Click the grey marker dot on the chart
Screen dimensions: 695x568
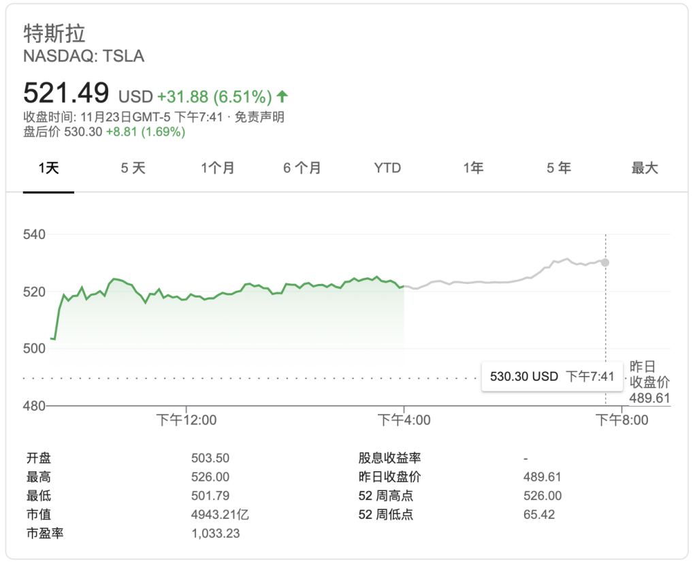point(605,262)
